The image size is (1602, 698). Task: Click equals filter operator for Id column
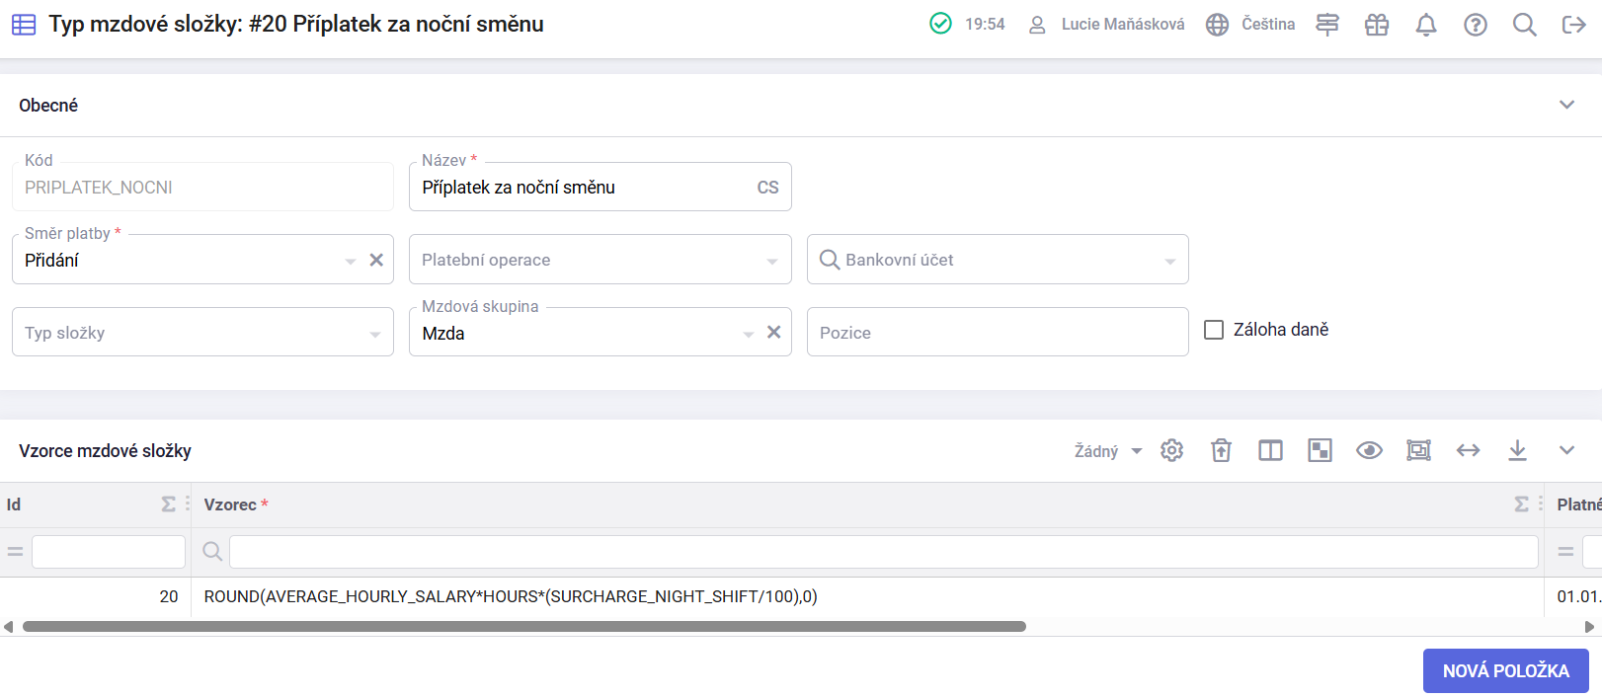[x=15, y=552]
